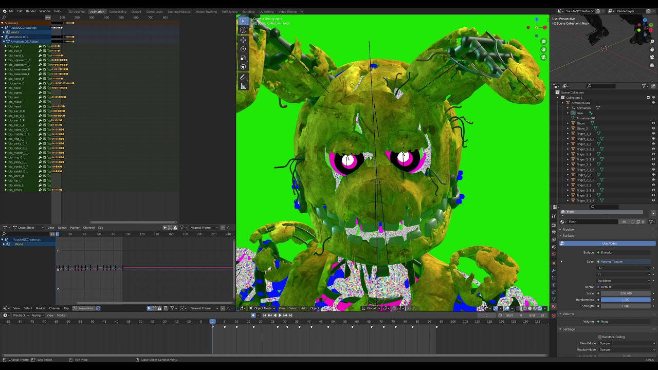Enable Backface Culling checkbox
Screen dimensions: 658x370
(x=599, y=337)
